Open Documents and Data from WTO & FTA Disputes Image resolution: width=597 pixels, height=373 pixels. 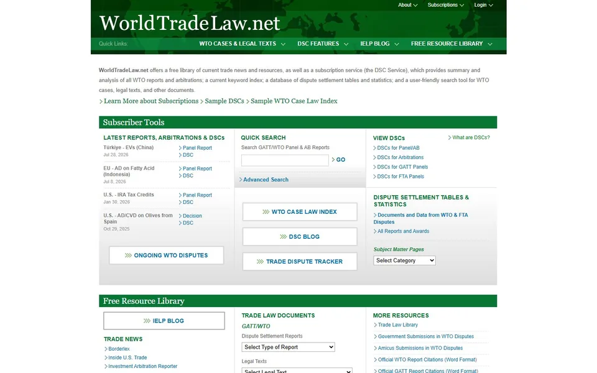point(421,218)
